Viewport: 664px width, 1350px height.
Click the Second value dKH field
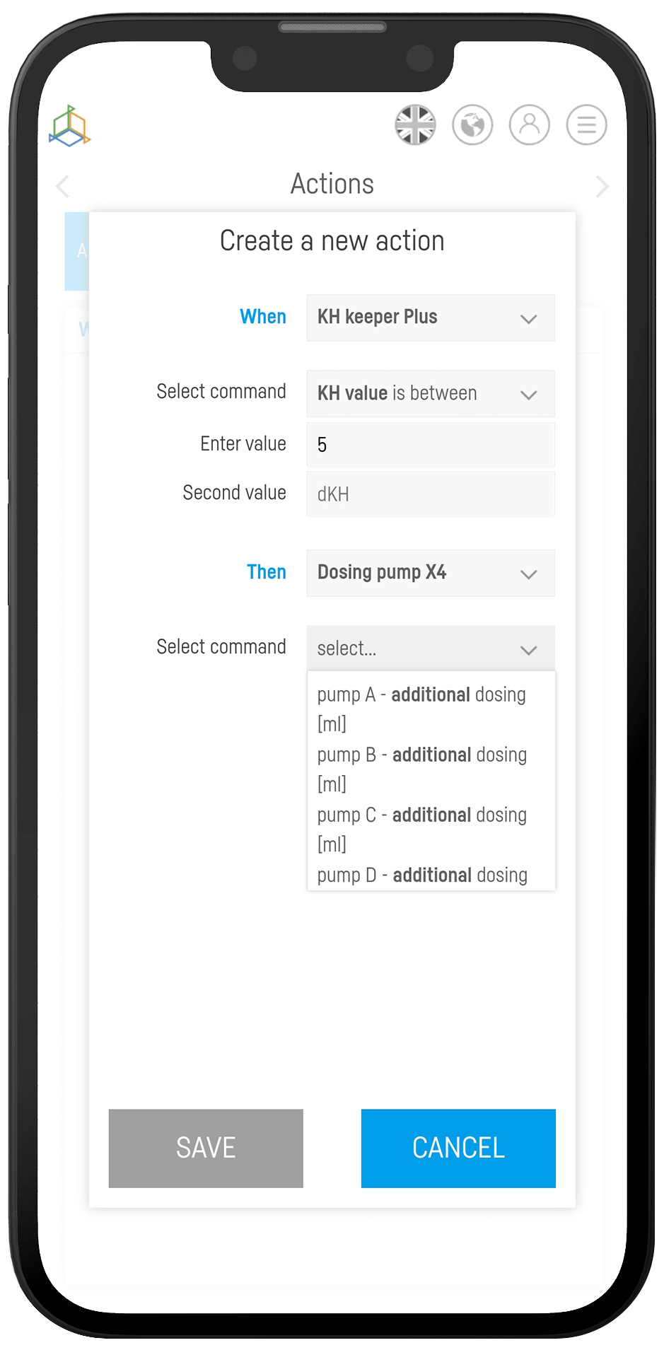coord(430,494)
